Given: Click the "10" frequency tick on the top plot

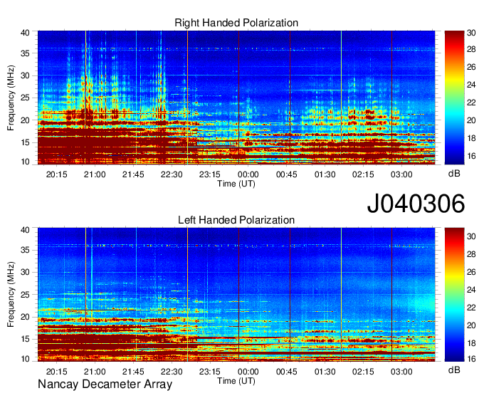Looking at the screenshot, I should click(25, 162).
